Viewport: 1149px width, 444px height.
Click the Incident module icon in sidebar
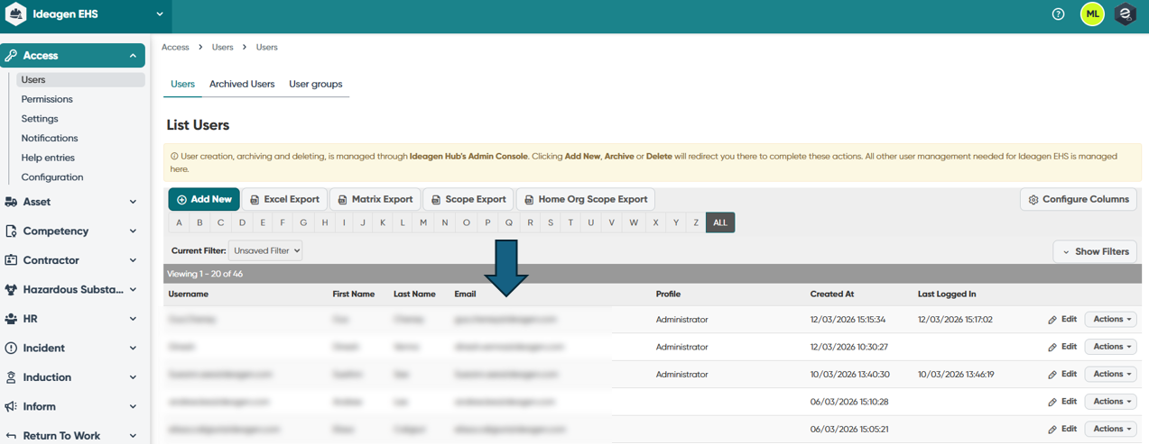[11, 349]
